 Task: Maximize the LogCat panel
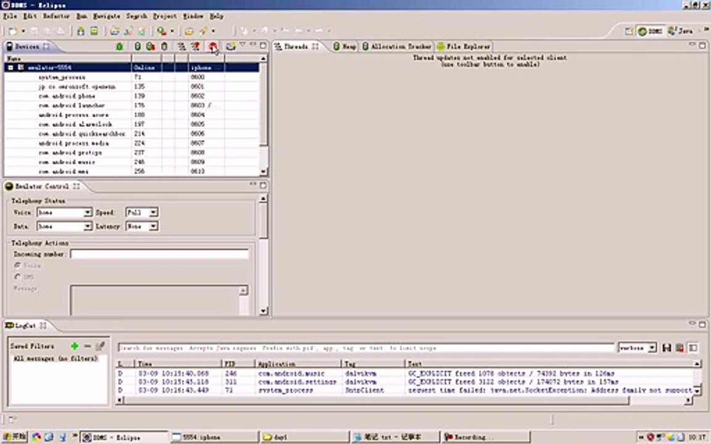tap(702, 324)
